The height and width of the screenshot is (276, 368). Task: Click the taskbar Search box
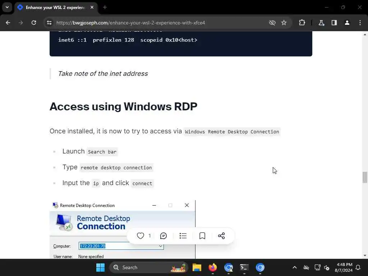pyautogui.click(x=149, y=267)
